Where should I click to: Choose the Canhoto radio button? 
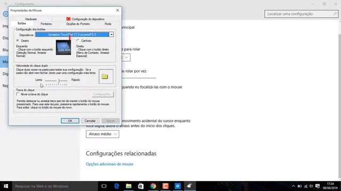coord(78,40)
